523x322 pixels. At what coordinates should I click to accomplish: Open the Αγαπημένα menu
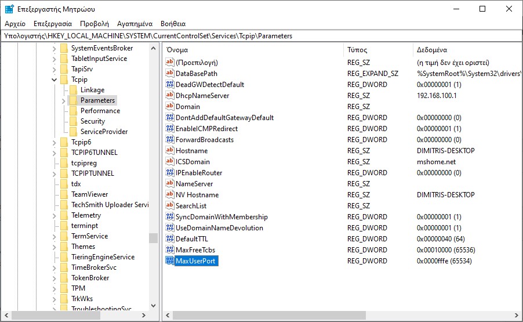[135, 24]
